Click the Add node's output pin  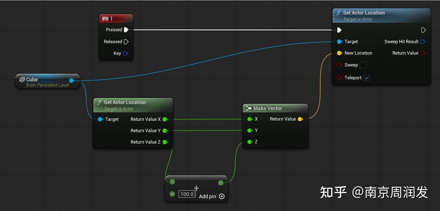click(221, 183)
